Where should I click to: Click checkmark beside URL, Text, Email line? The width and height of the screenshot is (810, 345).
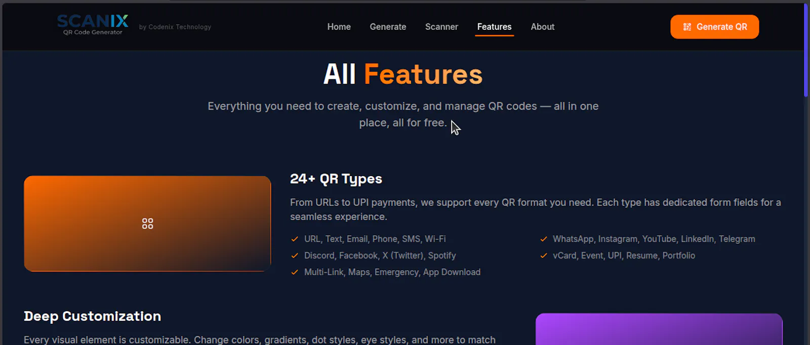(x=295, y=239)
